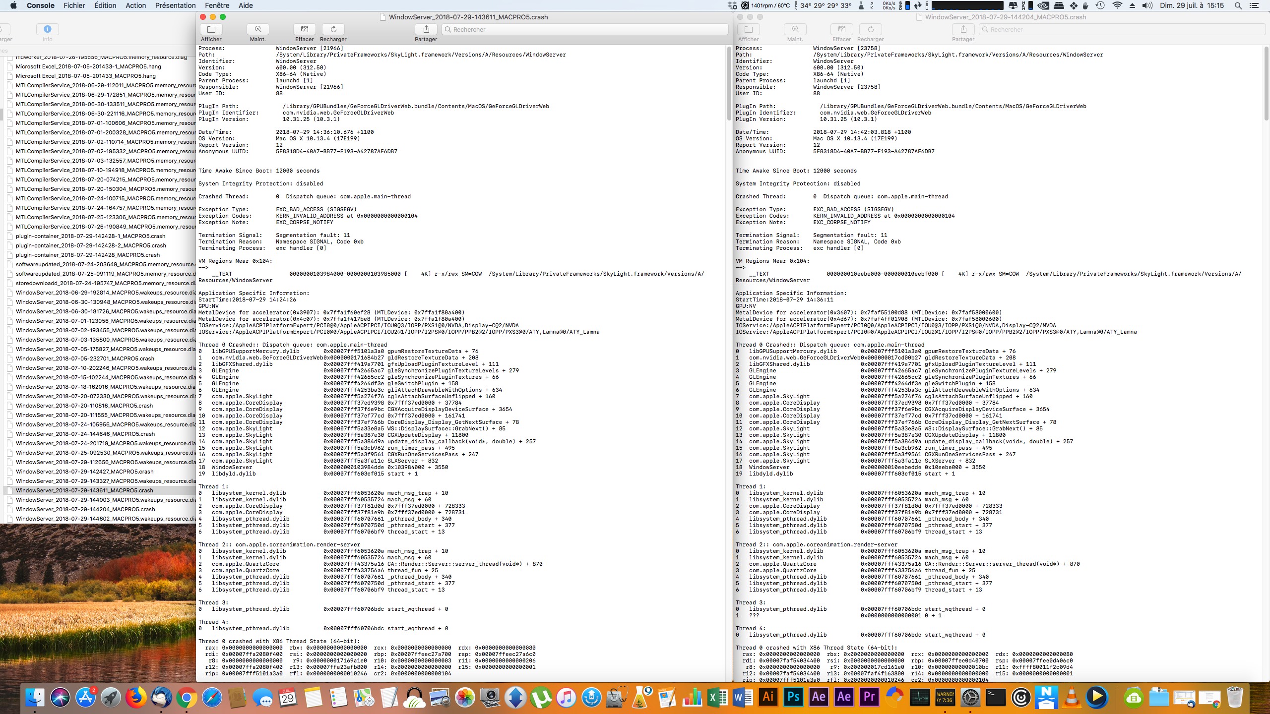
Task: Open Photoshop from the Dock
Action: pyautogui.click(x=793, y=697)
